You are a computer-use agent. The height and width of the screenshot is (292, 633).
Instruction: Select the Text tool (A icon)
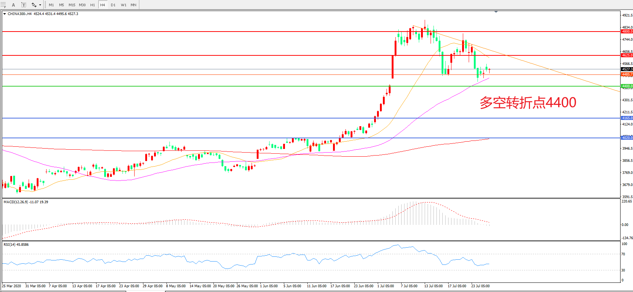click(x=14, y=5)
